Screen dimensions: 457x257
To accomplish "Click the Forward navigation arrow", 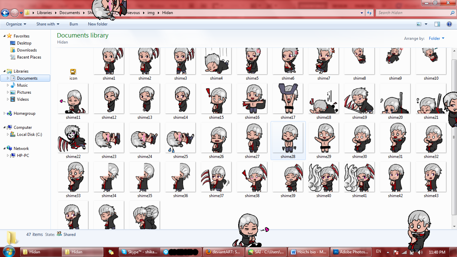I will coord(14,13).
